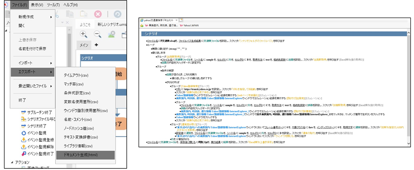Open 乗換案内、時刻表 favorites bookmark
Viewport: 414px width, 170px height.
[161, 25]
